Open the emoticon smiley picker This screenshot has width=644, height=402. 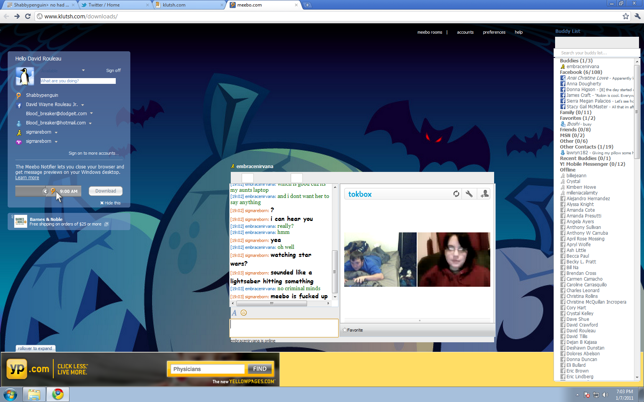pos(243,313)
